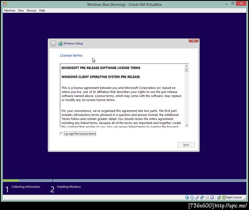Click the host key capture indicator icon
249x210 pixels.
[x=224, y=197]
